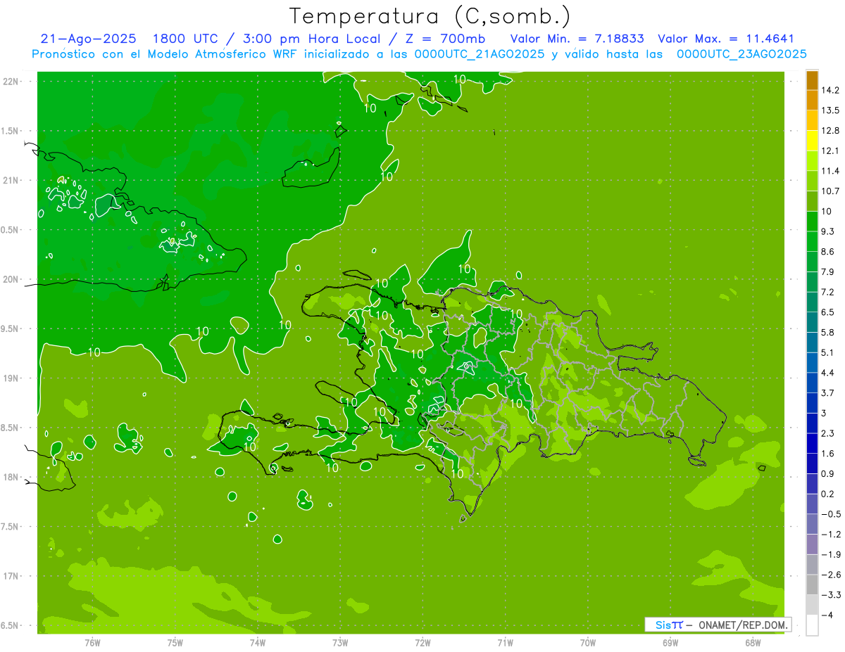Pick the amber swatch between 12.8 and 13.5

[812, 120]
